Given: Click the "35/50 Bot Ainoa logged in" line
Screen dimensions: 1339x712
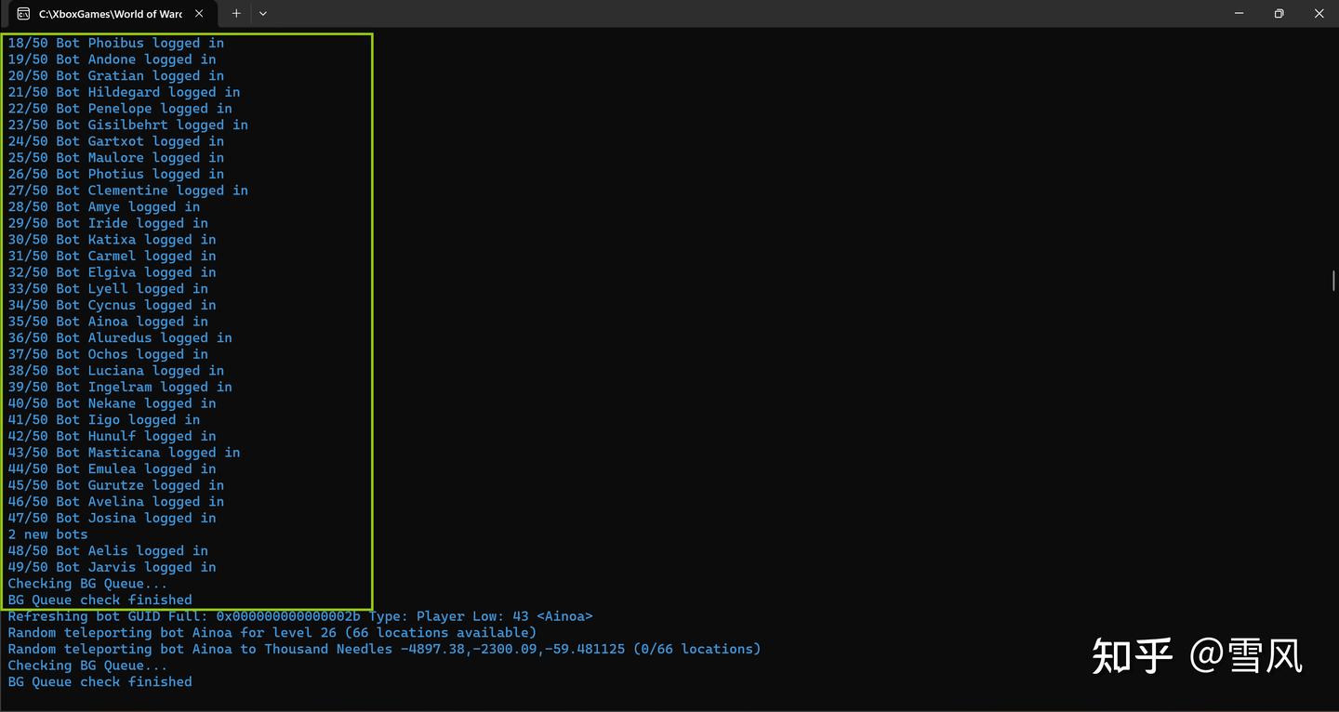Looking at the screenshot, I should (108, 322).
